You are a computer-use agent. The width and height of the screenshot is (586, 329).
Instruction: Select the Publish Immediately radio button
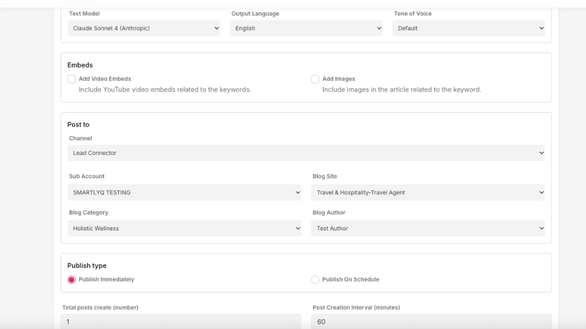pyautogui.click(x=71, y=280)
